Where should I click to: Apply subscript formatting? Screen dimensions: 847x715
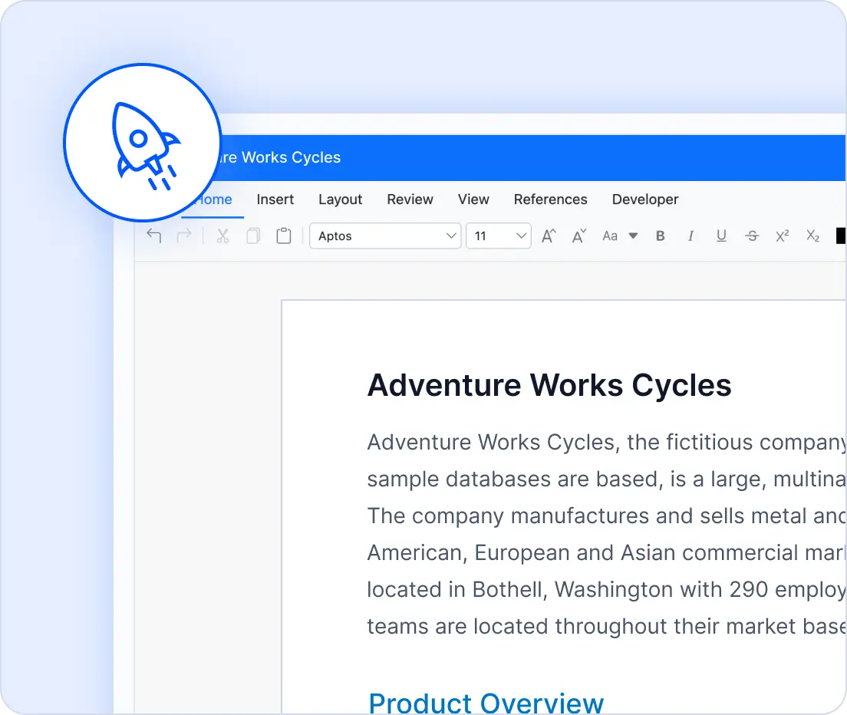tap(812, 236)
